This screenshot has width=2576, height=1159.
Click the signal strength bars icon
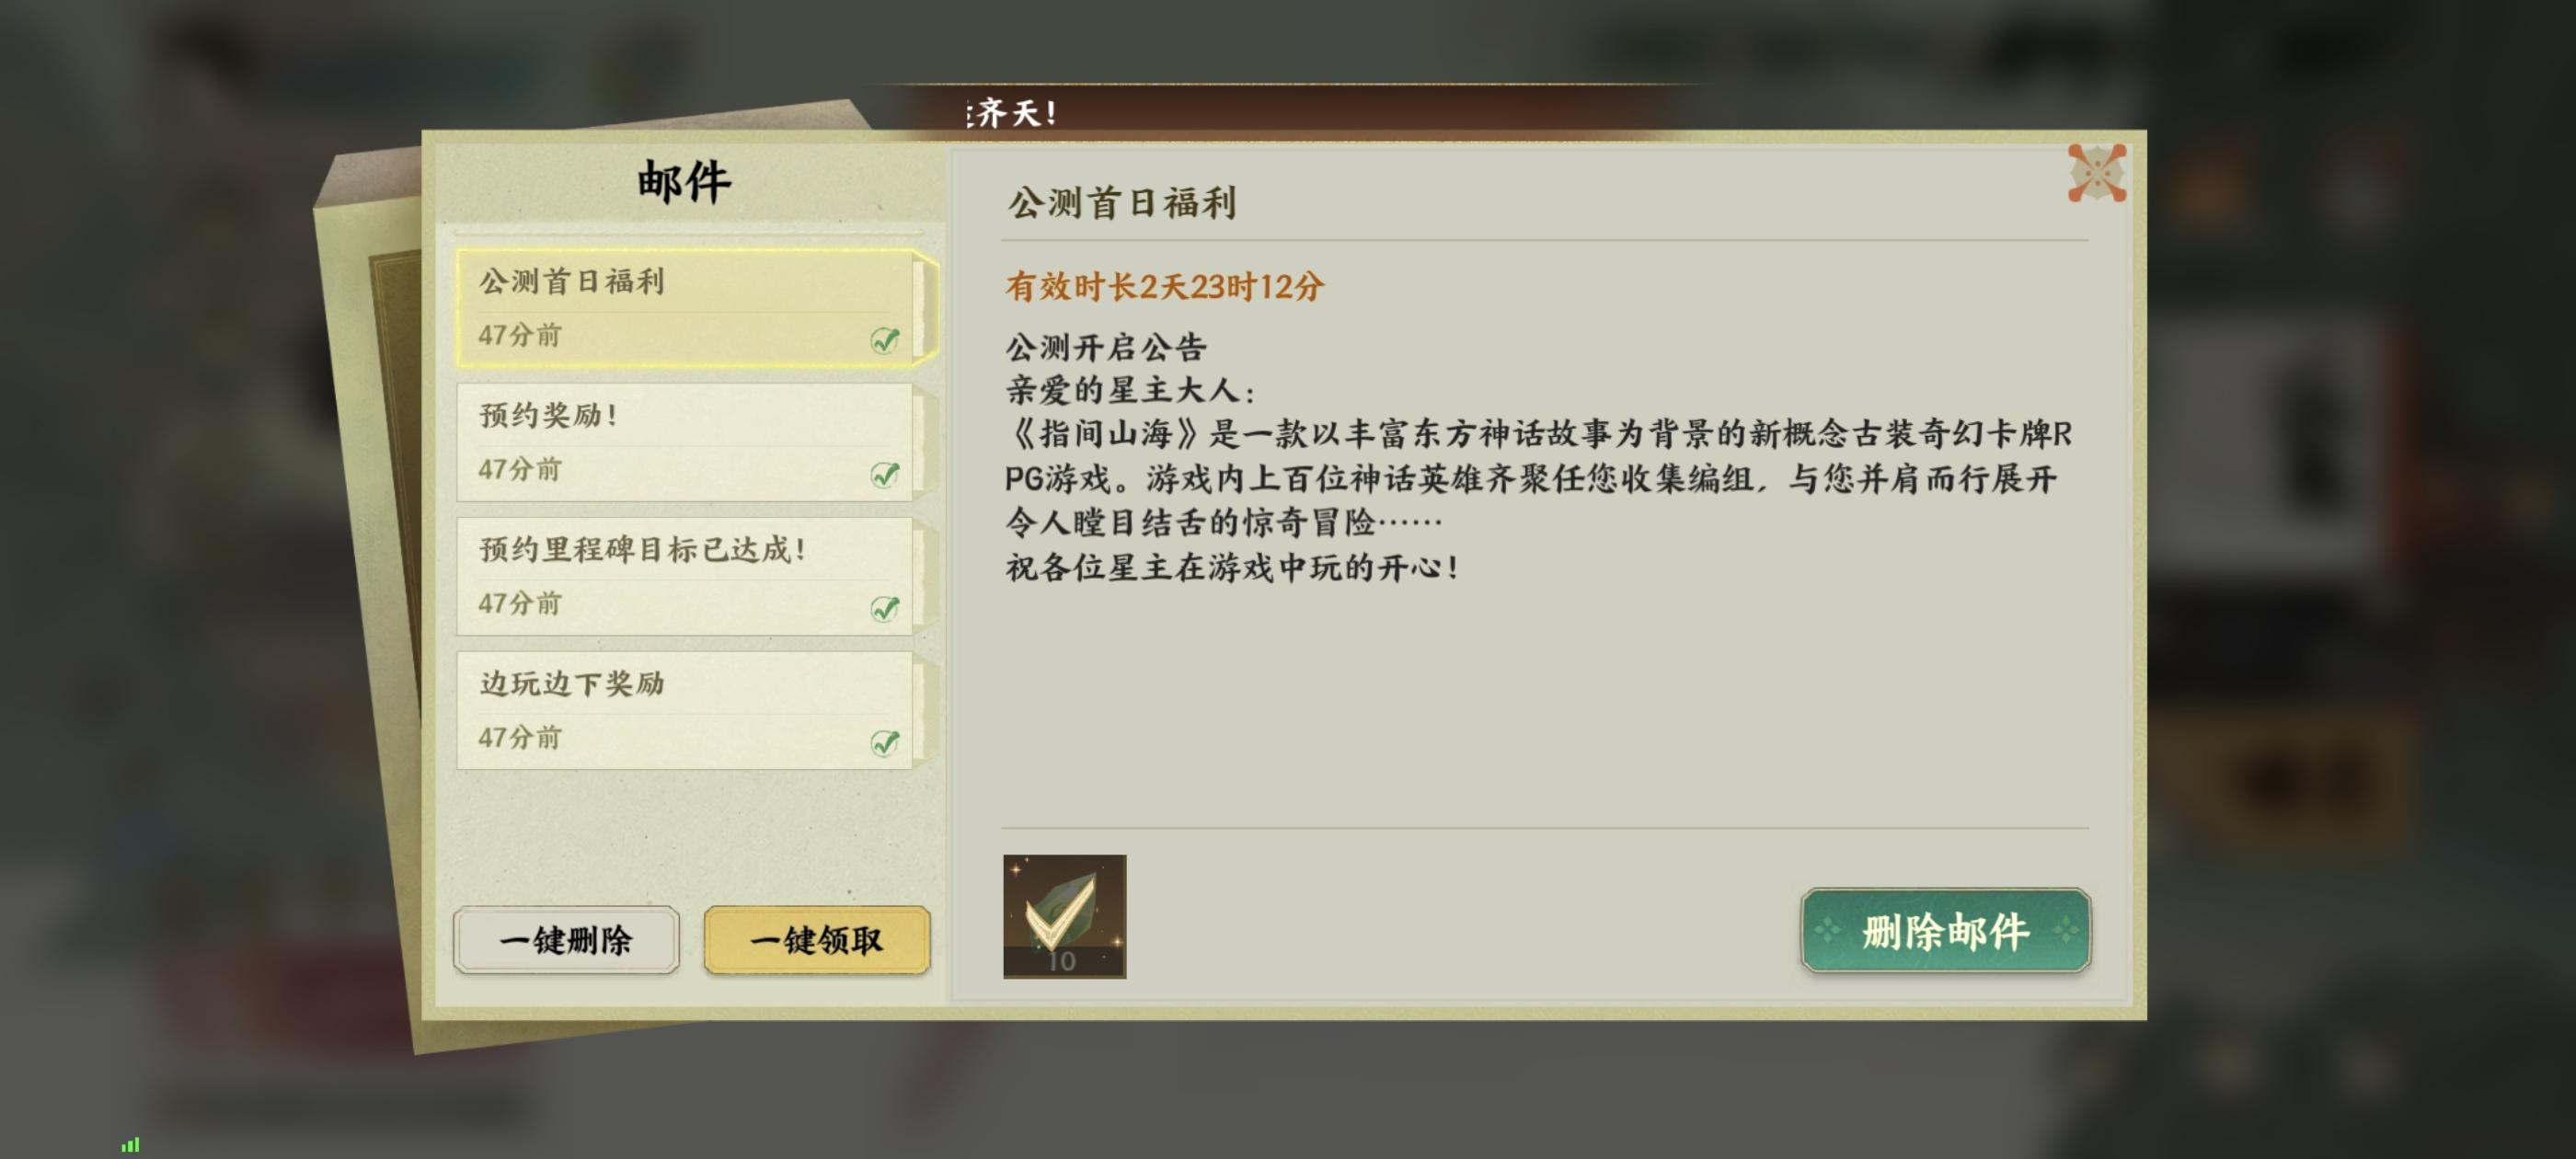tap(130, 1145)
